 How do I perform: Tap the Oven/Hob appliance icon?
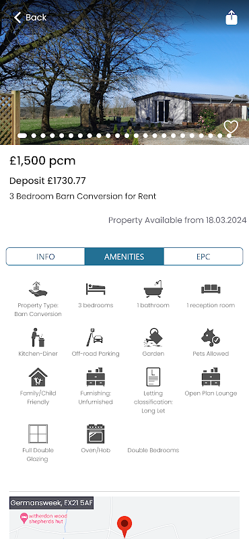tap(96, 434)
